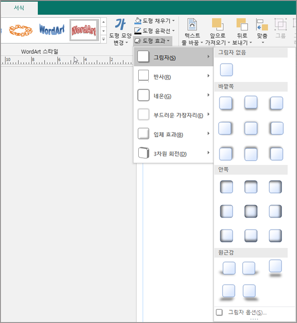
Task: Click the 도형 채우기 paint bucket icon
Action: (138, 21)
